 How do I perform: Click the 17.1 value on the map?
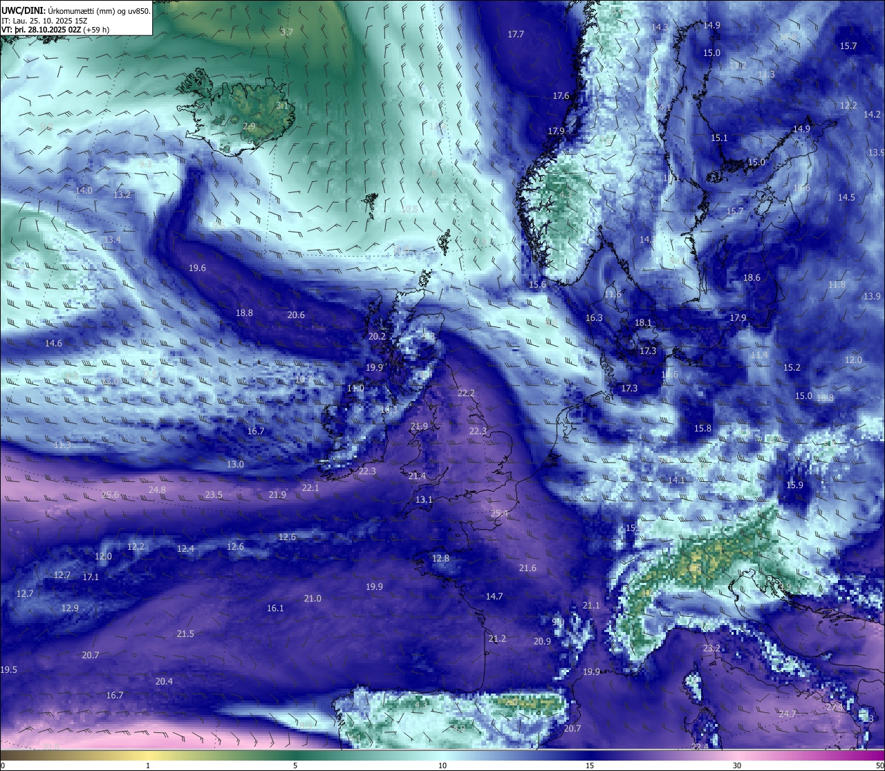tap(91, 577)
